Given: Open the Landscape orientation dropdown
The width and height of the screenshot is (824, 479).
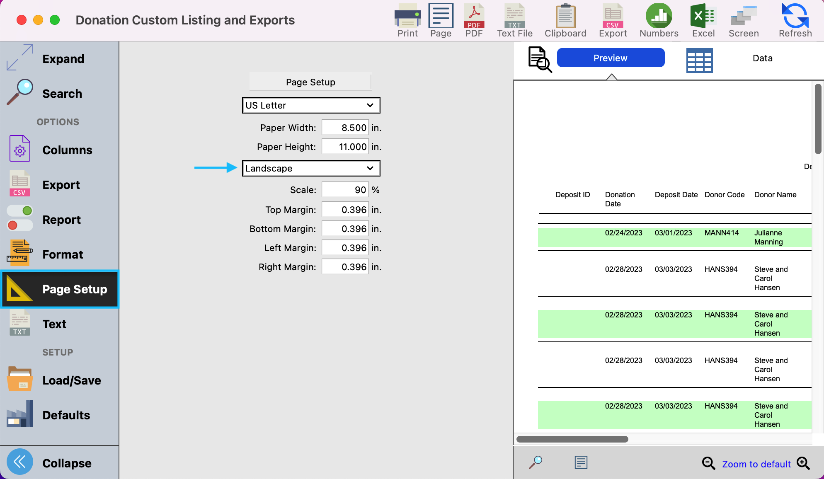Looking at the screenshot, I should coord(311,168).
